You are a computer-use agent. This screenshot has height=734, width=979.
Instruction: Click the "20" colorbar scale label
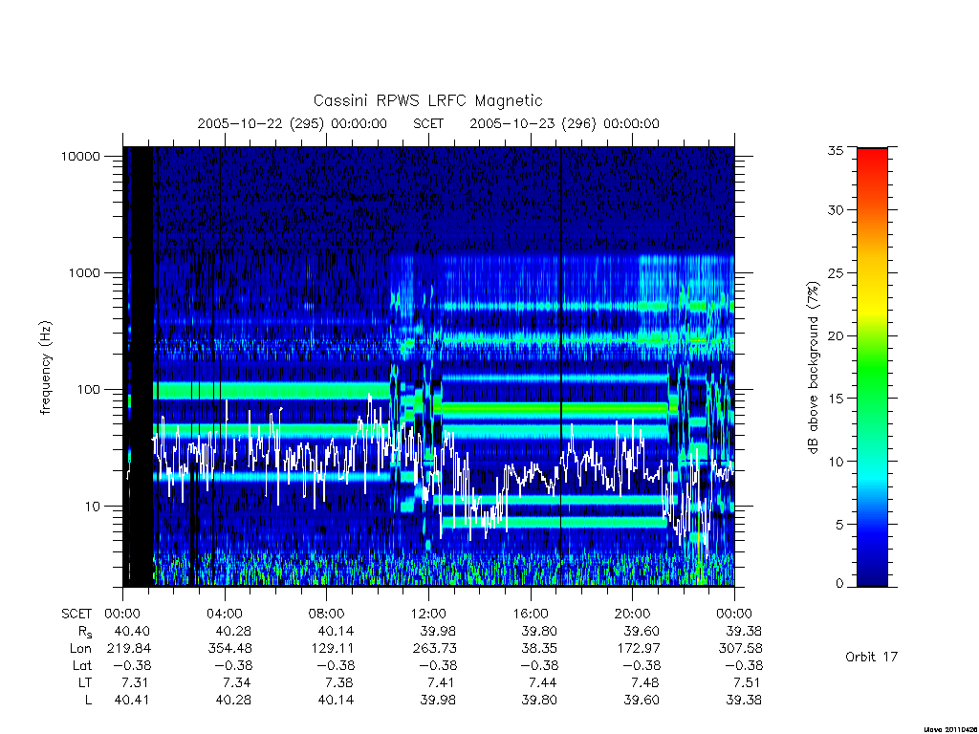pyautogui.click(x=835, y=335)
